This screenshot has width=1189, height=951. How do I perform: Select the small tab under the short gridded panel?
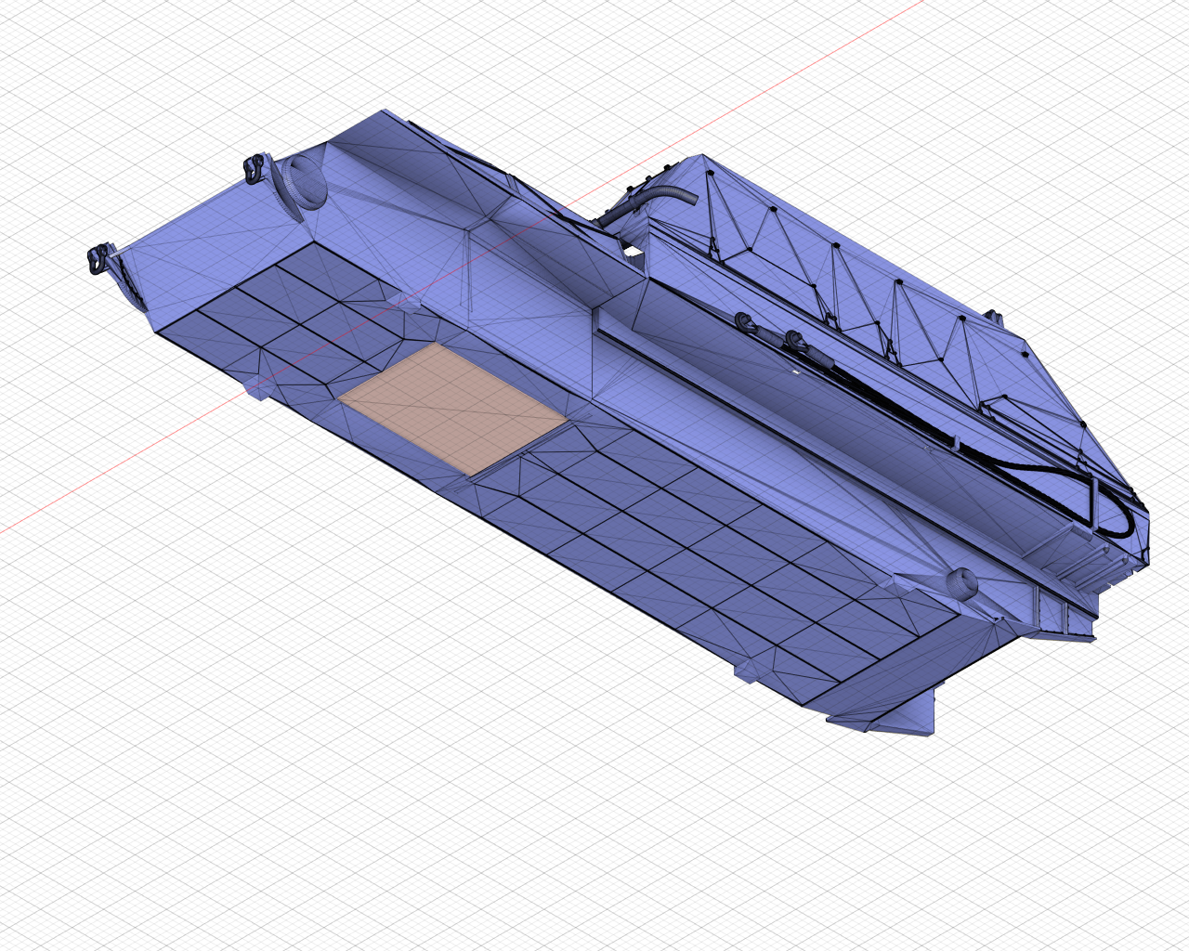pyautogui.click(x=257, y=394)
